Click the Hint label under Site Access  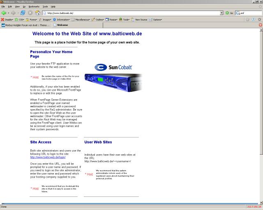(x=35, y=189)
